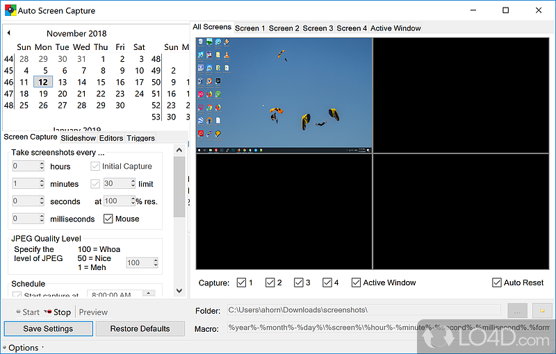Select the Screen Capture settings tab
Viewport: 556px width, 354px height.
(x=30, y=137)
